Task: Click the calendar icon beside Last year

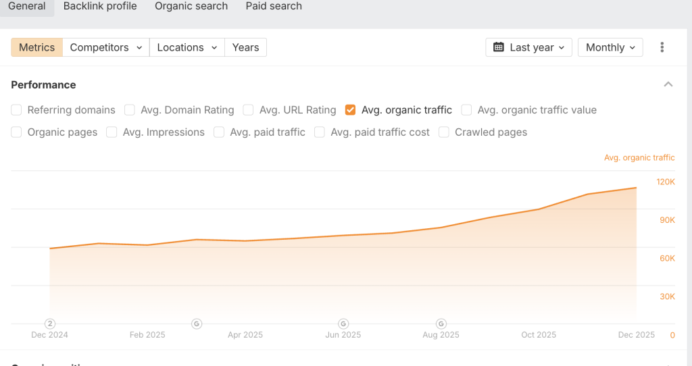Action: [x=499, y=47]
